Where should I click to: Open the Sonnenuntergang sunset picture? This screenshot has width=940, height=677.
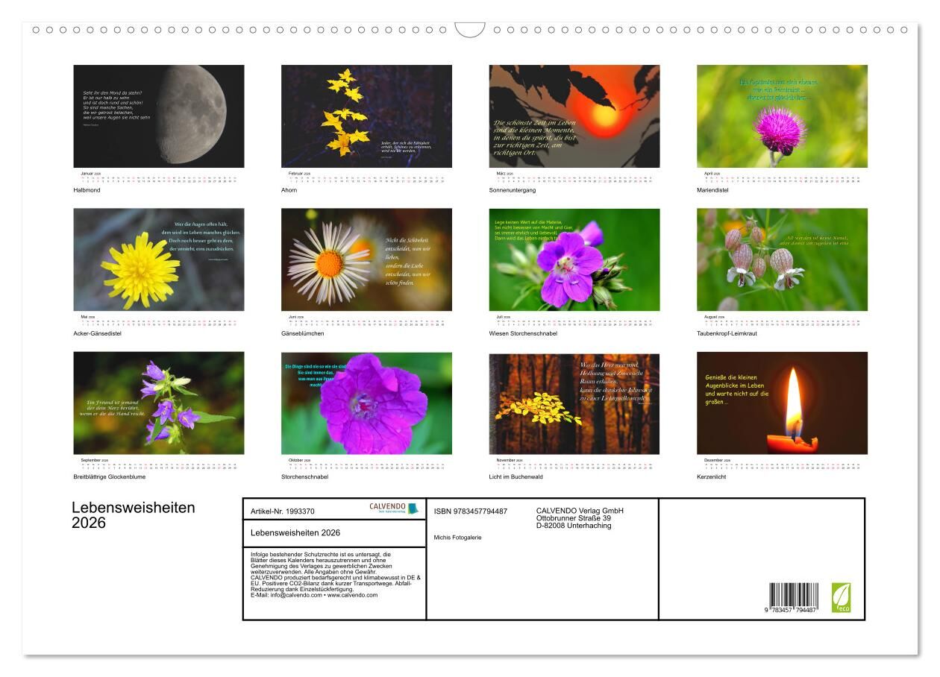574,116
